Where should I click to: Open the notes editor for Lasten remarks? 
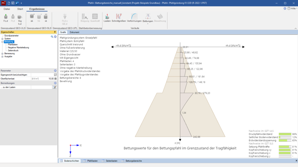[55, 87]
